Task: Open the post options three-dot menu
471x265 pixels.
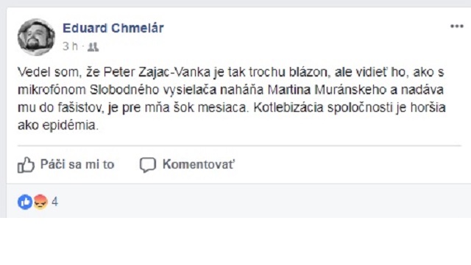Action: [456, 26]
